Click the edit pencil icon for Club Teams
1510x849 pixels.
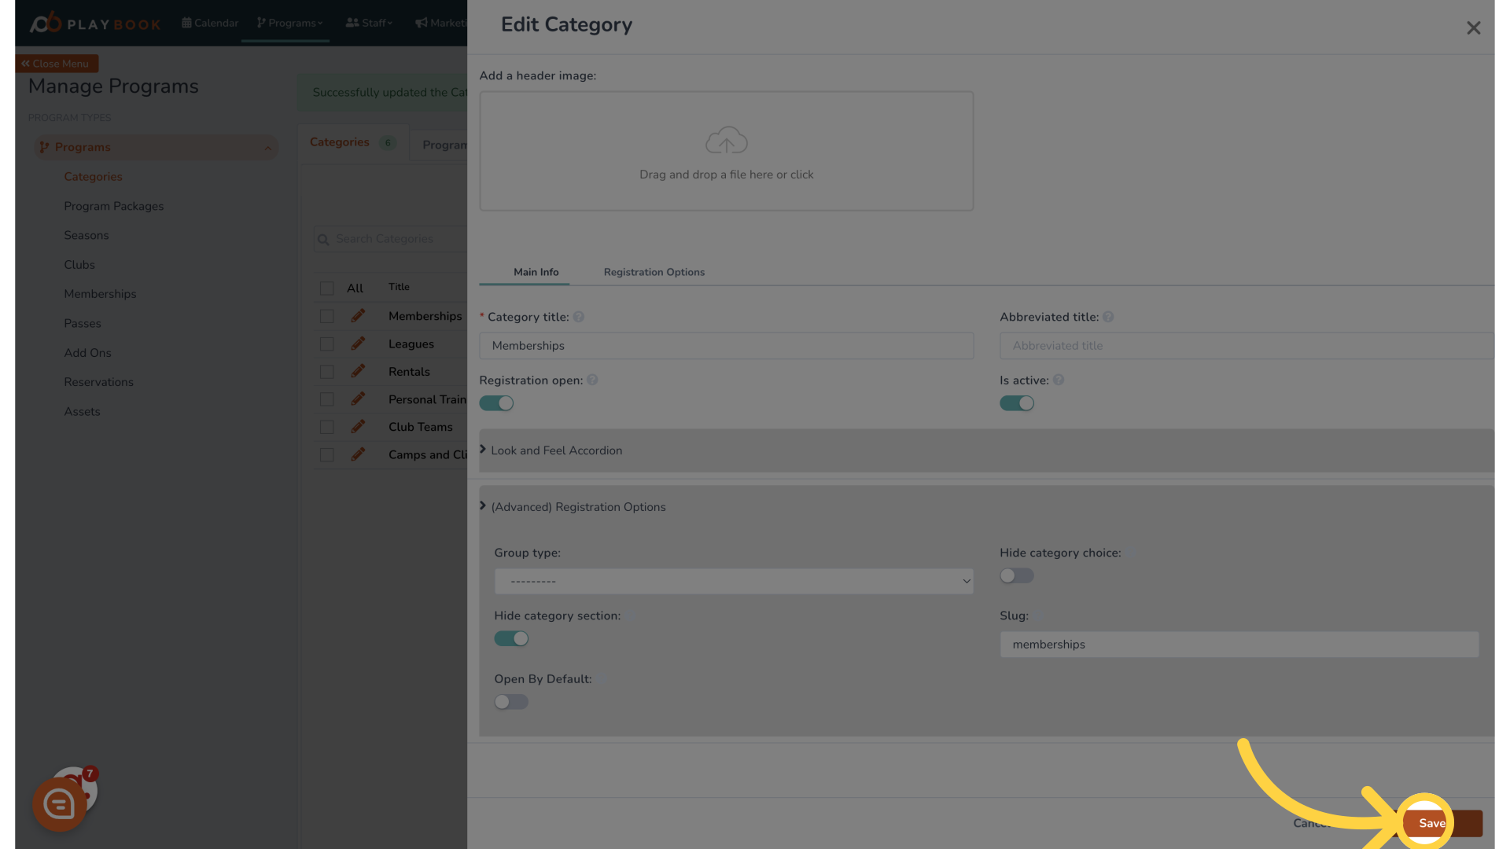click(357, 426)
